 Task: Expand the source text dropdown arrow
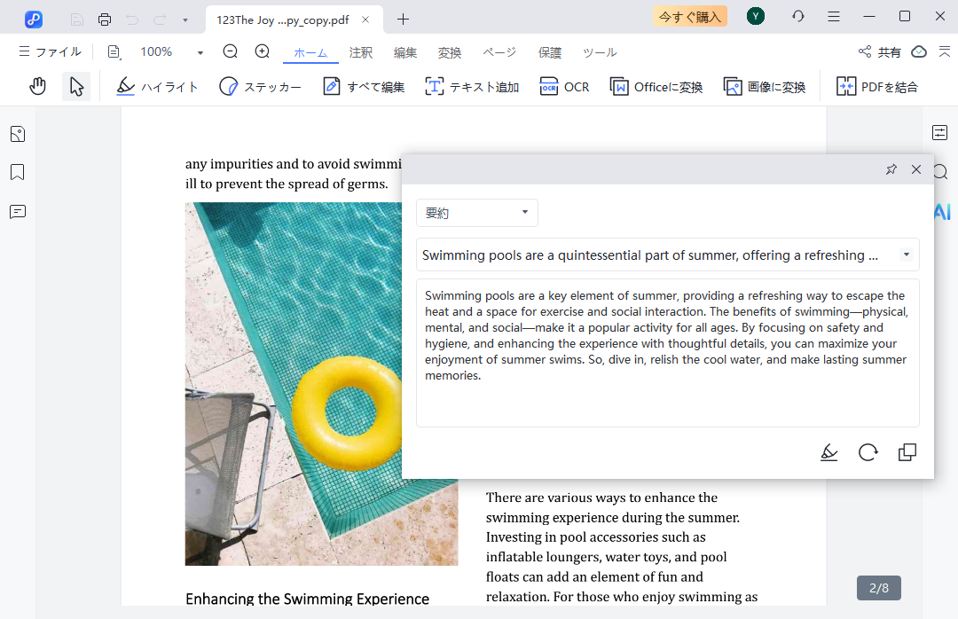click(x=906, y=255)
